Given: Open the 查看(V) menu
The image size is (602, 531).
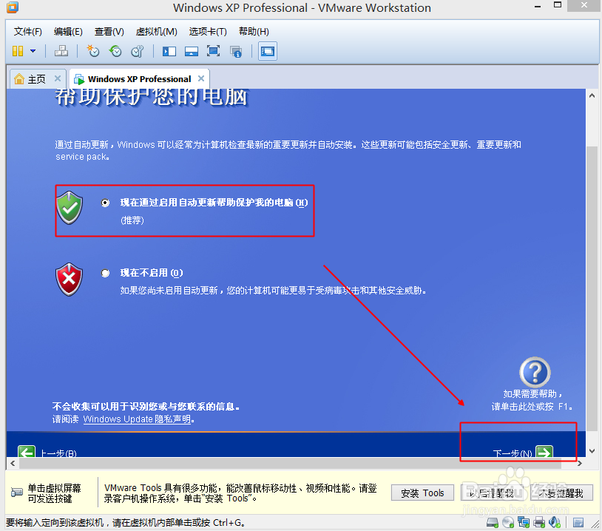Looking at the screenshot, I should (109, 32).
